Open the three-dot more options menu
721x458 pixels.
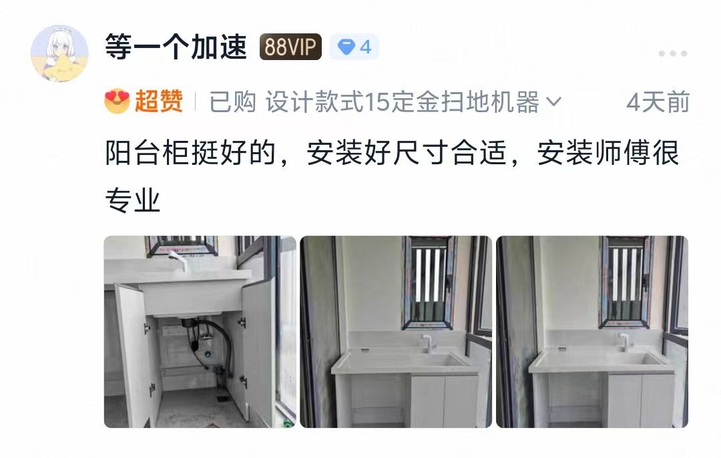tap(673, 54)
